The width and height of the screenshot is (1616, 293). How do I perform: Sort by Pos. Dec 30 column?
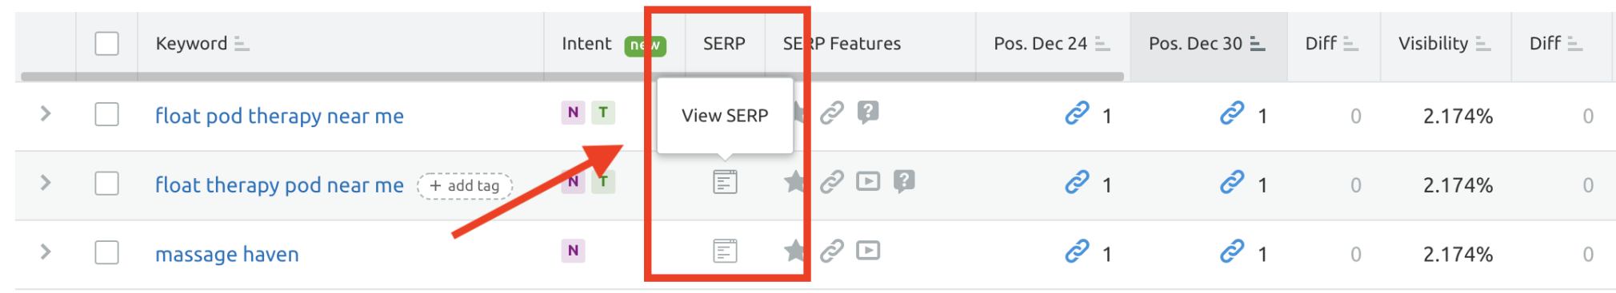1206,44
